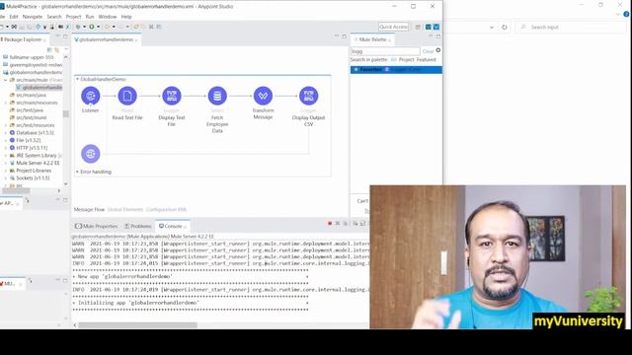632x355 pixels.
Task: Select the Mule Palette tab
Action: [x=372, y=39]
